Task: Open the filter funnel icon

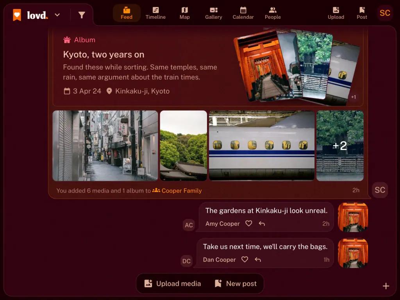Action: (82, 15)
